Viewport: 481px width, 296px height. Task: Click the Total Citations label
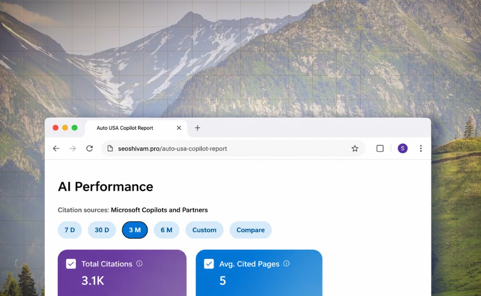pyautogui.click(x=107, y=264)
